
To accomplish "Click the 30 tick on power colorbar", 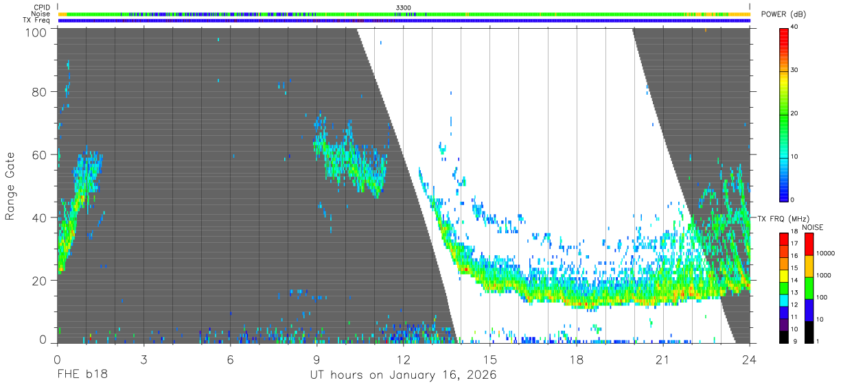I will click(794, 70).
